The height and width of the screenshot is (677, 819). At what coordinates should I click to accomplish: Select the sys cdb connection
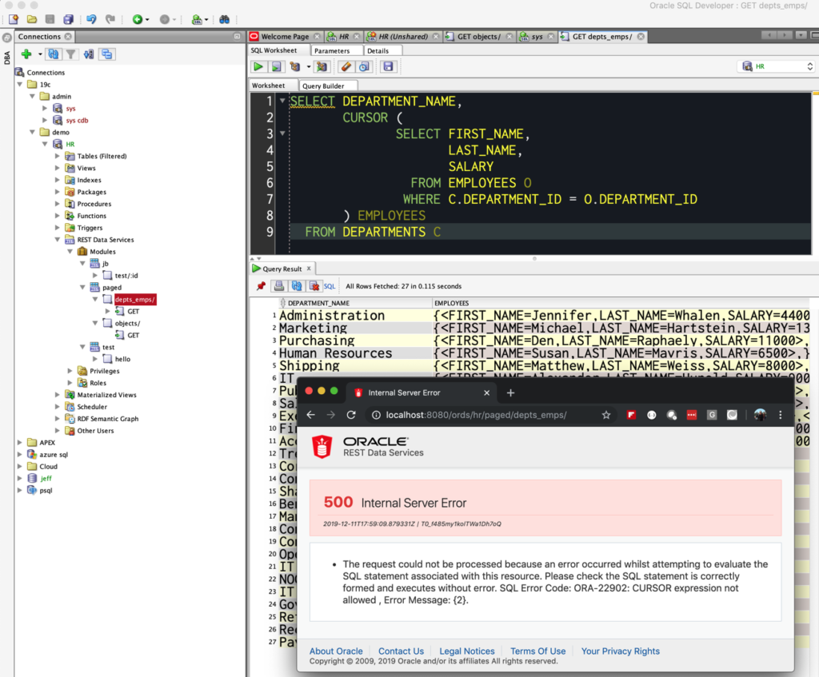pyautogui.click(x=78, y=121)
